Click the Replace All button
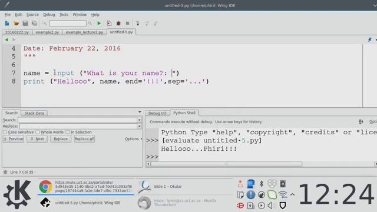 tap(84, 139)
